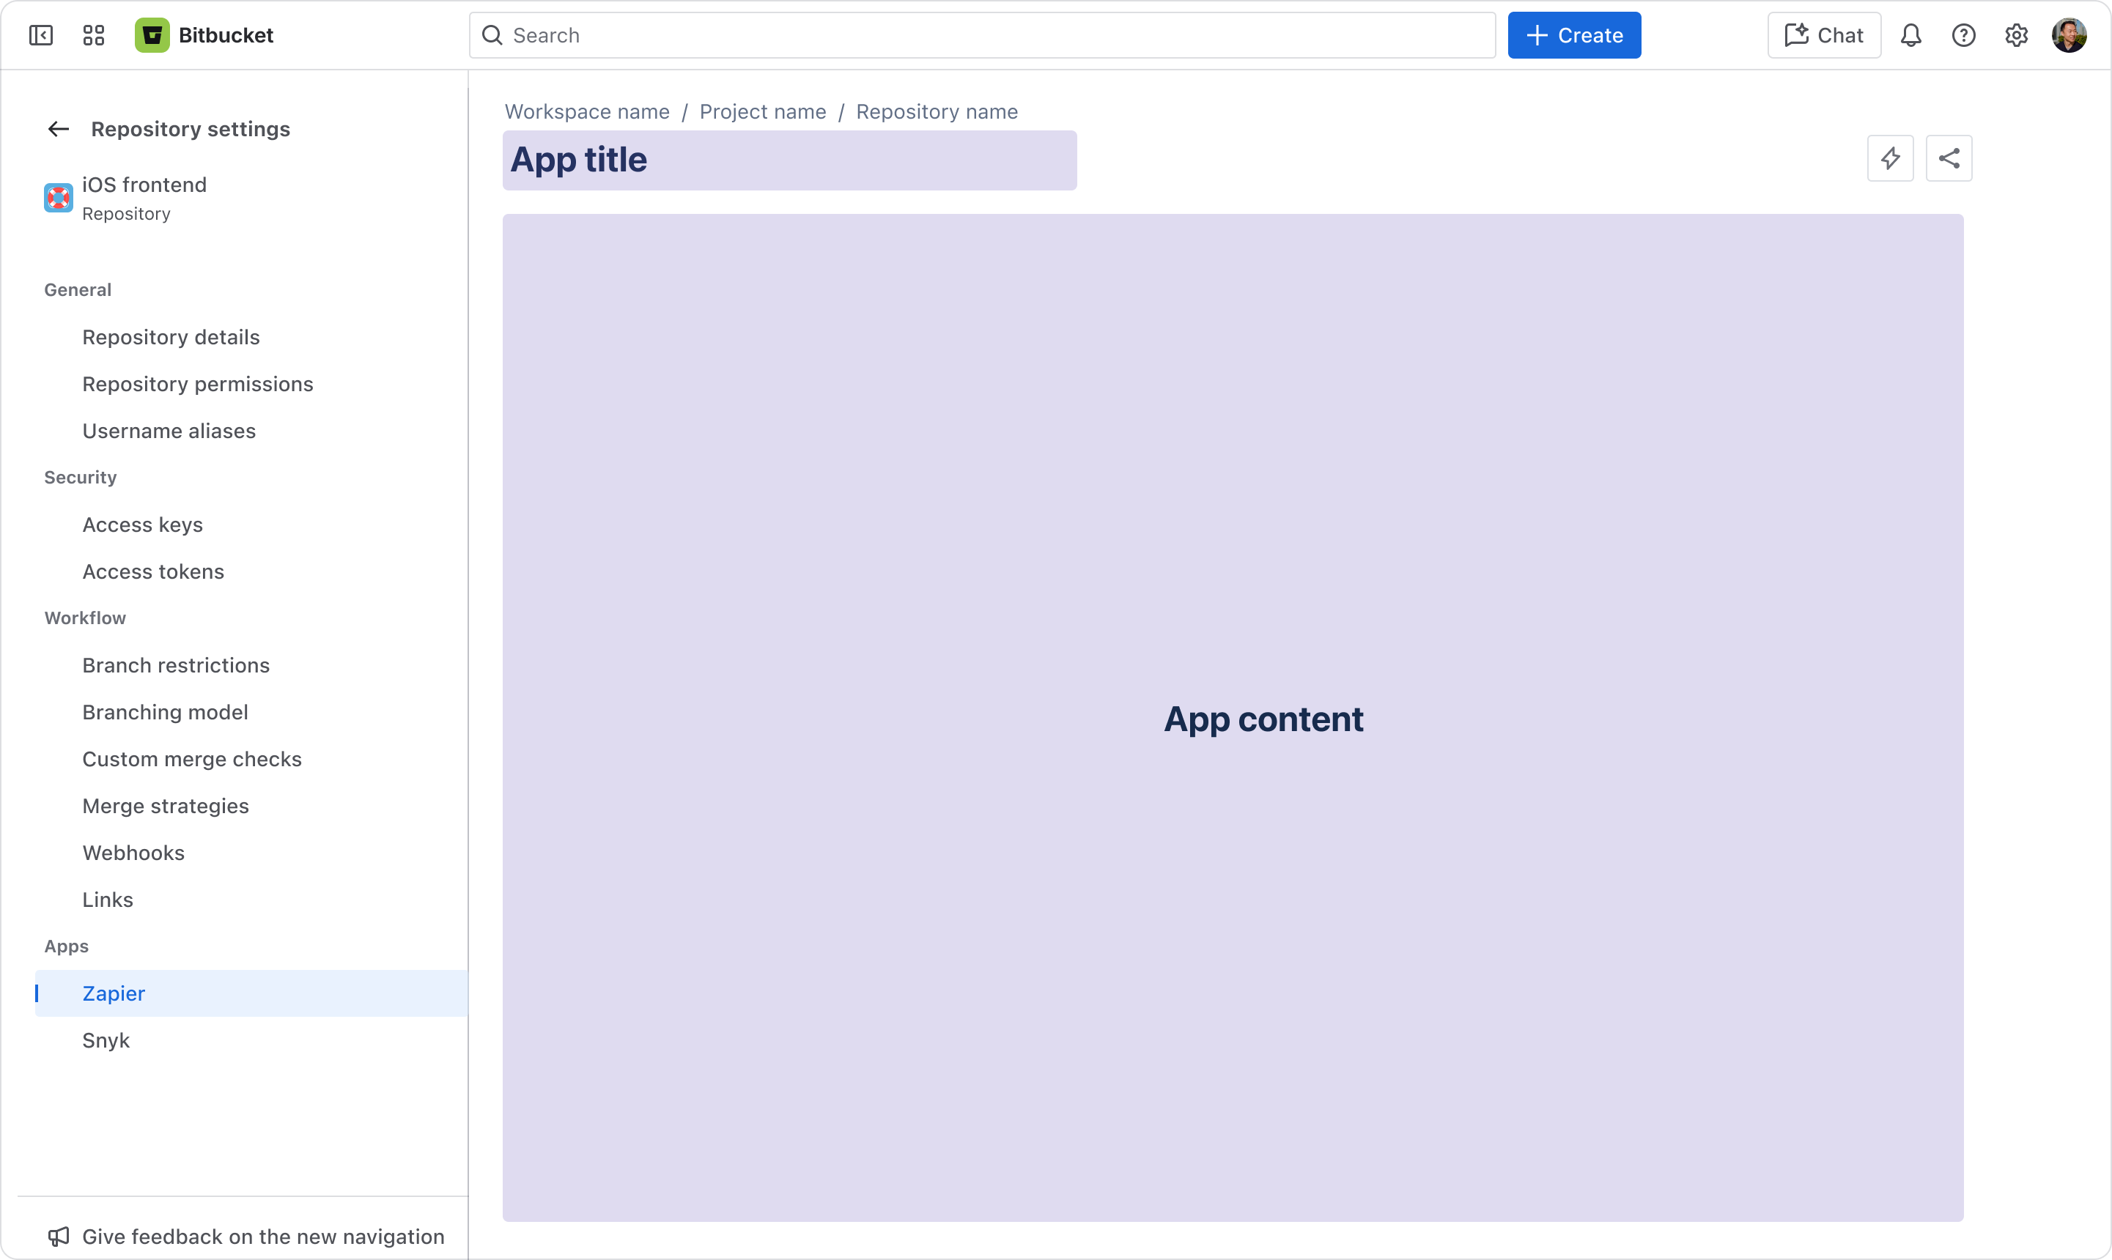2112x1260 pixels.
Task: Click Workspace name breadcrumb
Action: (x=587, y=111)
